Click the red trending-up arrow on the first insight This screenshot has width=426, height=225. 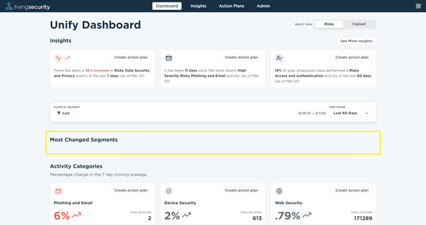[67, 57]
